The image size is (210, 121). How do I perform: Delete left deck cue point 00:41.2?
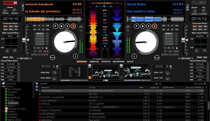[x=48, y=34]
